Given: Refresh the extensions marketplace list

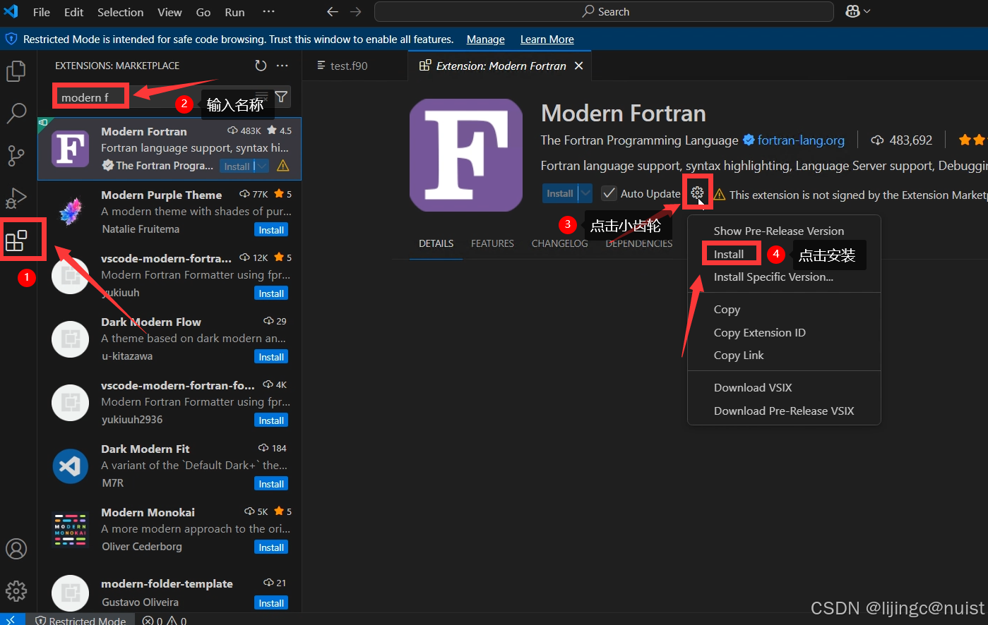Looking at the screenshot, I should [261, 66].
